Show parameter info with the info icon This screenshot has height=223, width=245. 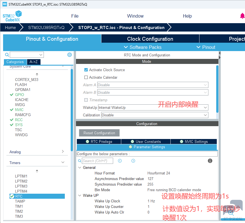pos(210,161)
